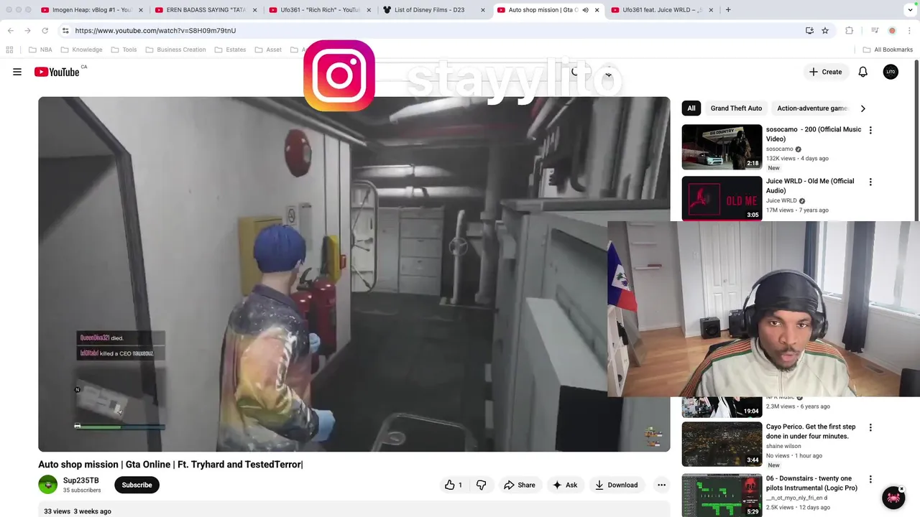This screenshot has height=517, width=920.
Task: Open the Cayo Perico video thumbnail
Action: tap(722, 444)
